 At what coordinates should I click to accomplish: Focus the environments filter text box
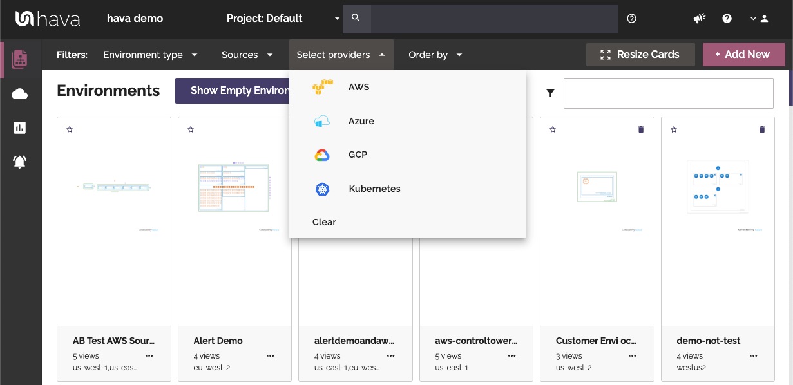(x=669, y=93)
